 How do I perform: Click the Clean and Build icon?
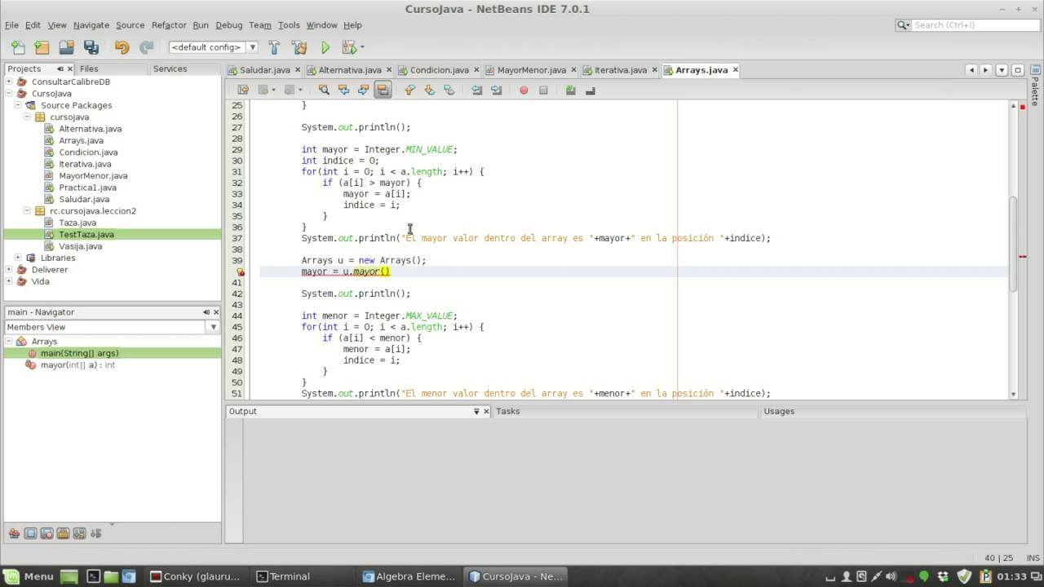[299, 47]
